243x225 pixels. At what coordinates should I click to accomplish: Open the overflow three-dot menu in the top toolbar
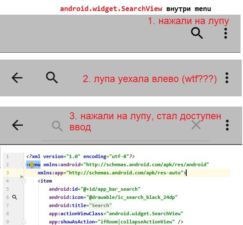[225, 33]
